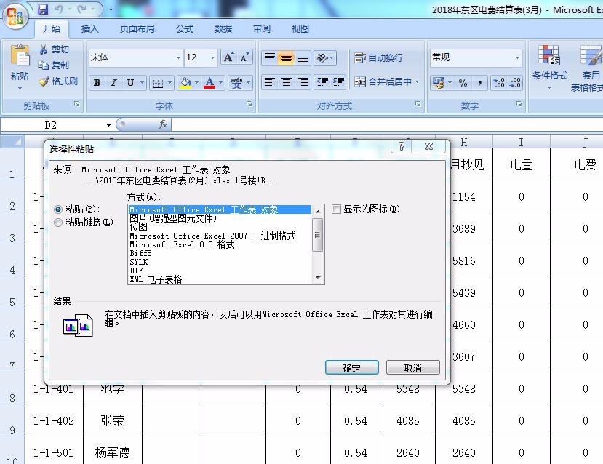Align text left

click(270, 82)
